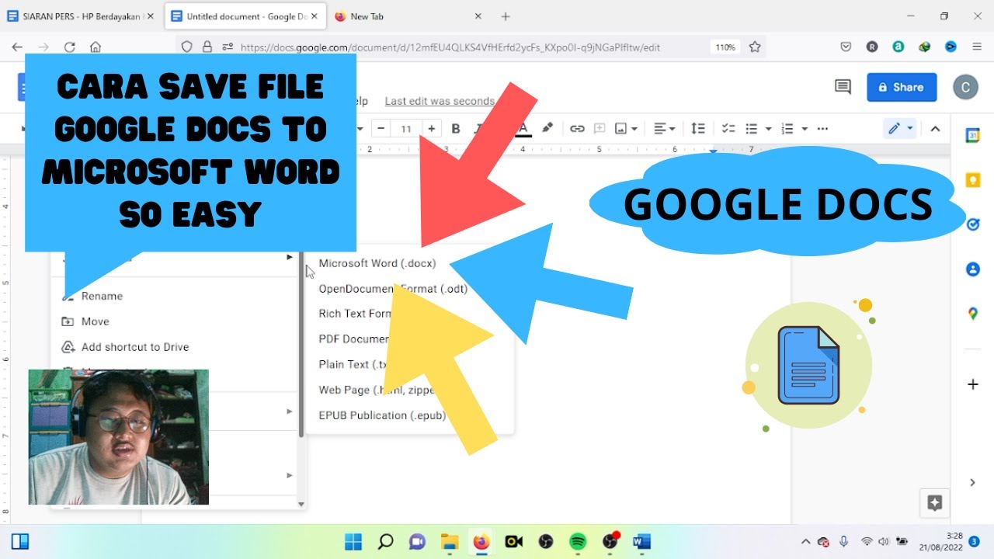Click the plus to get add-ons
This screenshot has width=994, height=559.
point(972,384)
